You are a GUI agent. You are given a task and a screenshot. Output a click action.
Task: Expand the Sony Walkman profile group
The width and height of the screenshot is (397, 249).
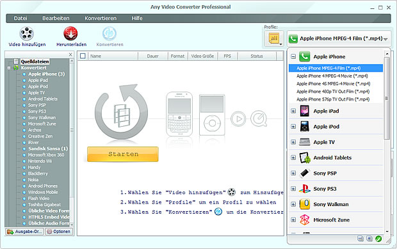[x=293, y=204]
